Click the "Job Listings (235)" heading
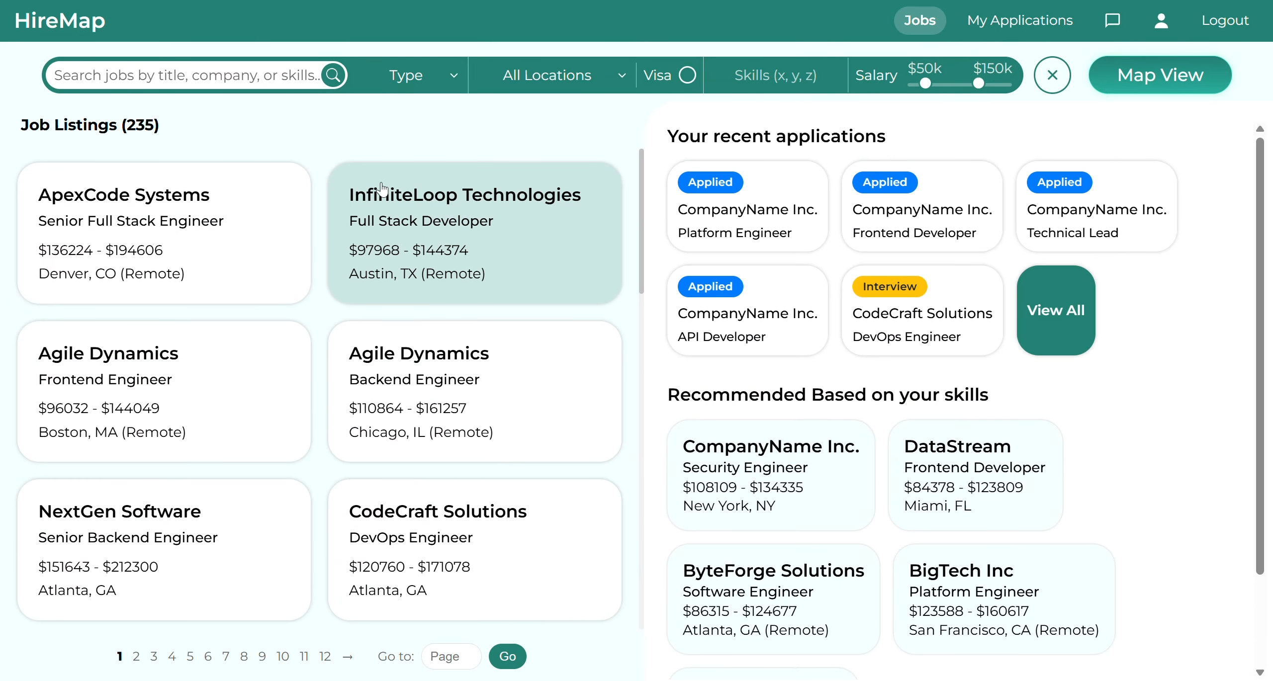Image resolution: width=1273 pixels, height=681 pixels. 90,125
